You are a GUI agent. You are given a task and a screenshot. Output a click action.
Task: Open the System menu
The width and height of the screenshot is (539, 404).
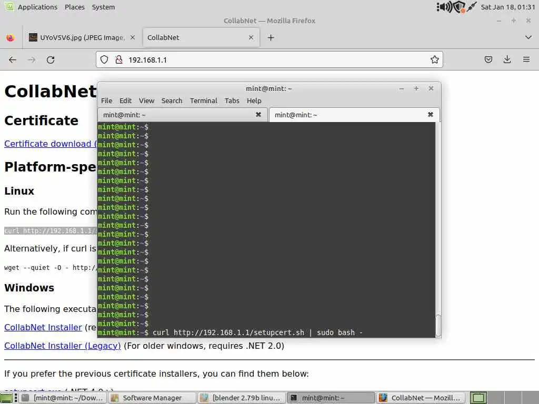[x=103, y=7]
